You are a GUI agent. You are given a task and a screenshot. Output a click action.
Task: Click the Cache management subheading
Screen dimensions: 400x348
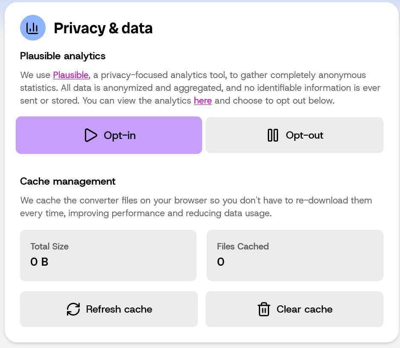pyautogui.click(x=68, y=181)
